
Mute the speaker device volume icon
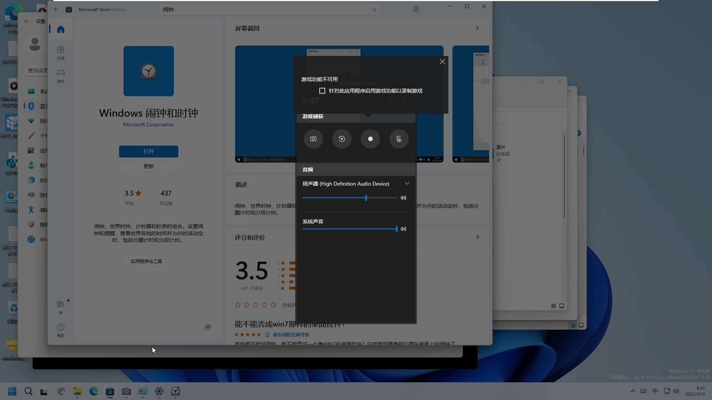(x=403, y=198)
